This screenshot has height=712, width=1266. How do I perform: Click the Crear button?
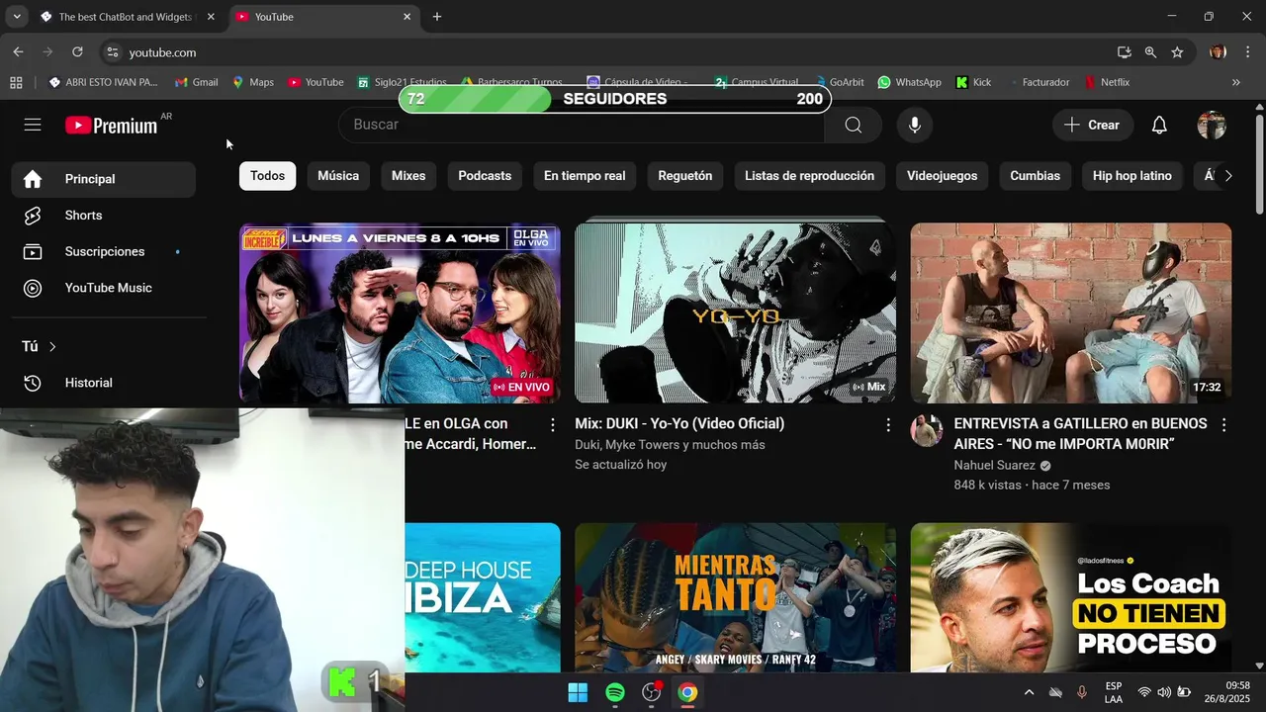1092,125
